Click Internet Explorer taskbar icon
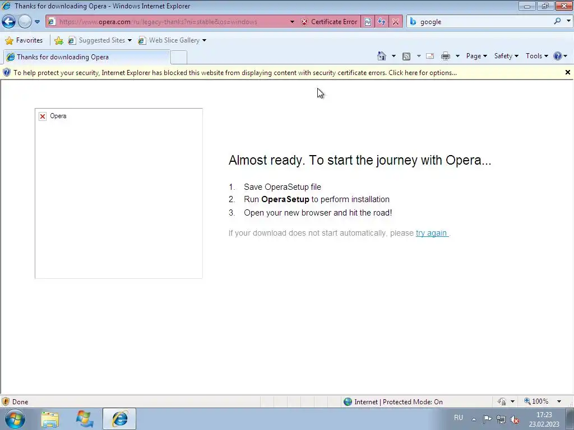The height and width of the screenshot is (430, 574). tap(119, 419)
